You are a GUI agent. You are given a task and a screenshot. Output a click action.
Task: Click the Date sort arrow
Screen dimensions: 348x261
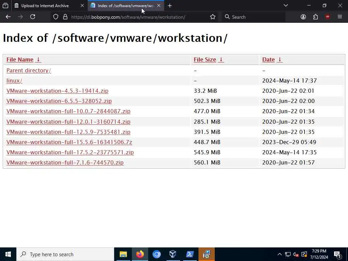(x=280, y=59)
